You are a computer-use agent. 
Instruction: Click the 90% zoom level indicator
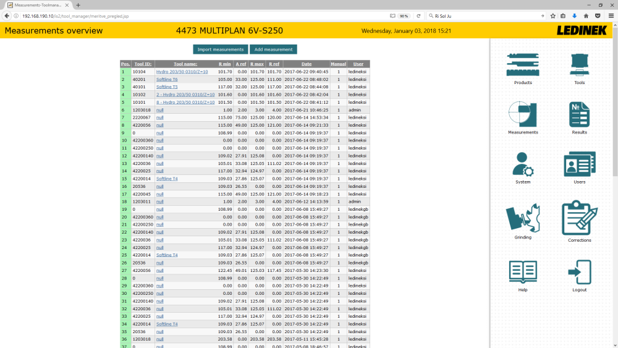404,16
